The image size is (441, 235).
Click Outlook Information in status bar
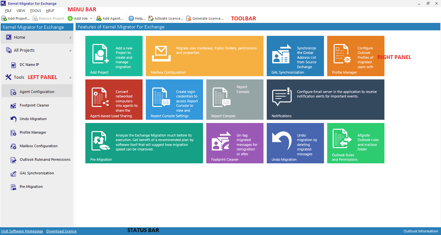(421, 231)
